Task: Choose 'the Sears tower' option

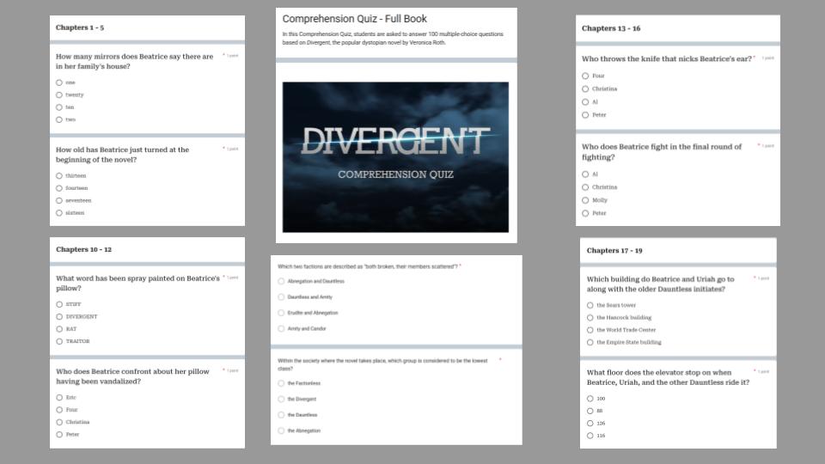Action: 590,306
